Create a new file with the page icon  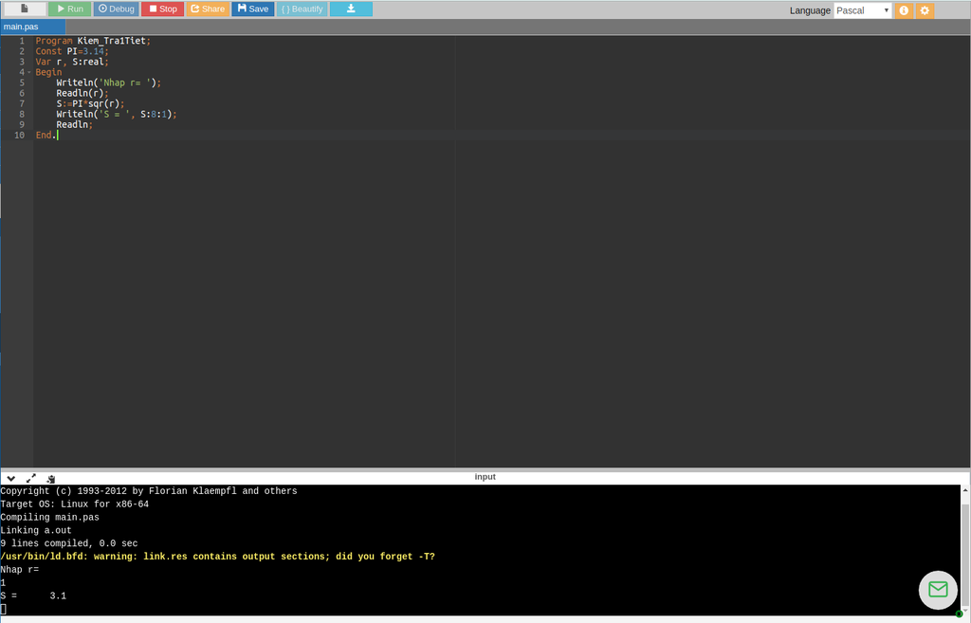coord(24,9)
